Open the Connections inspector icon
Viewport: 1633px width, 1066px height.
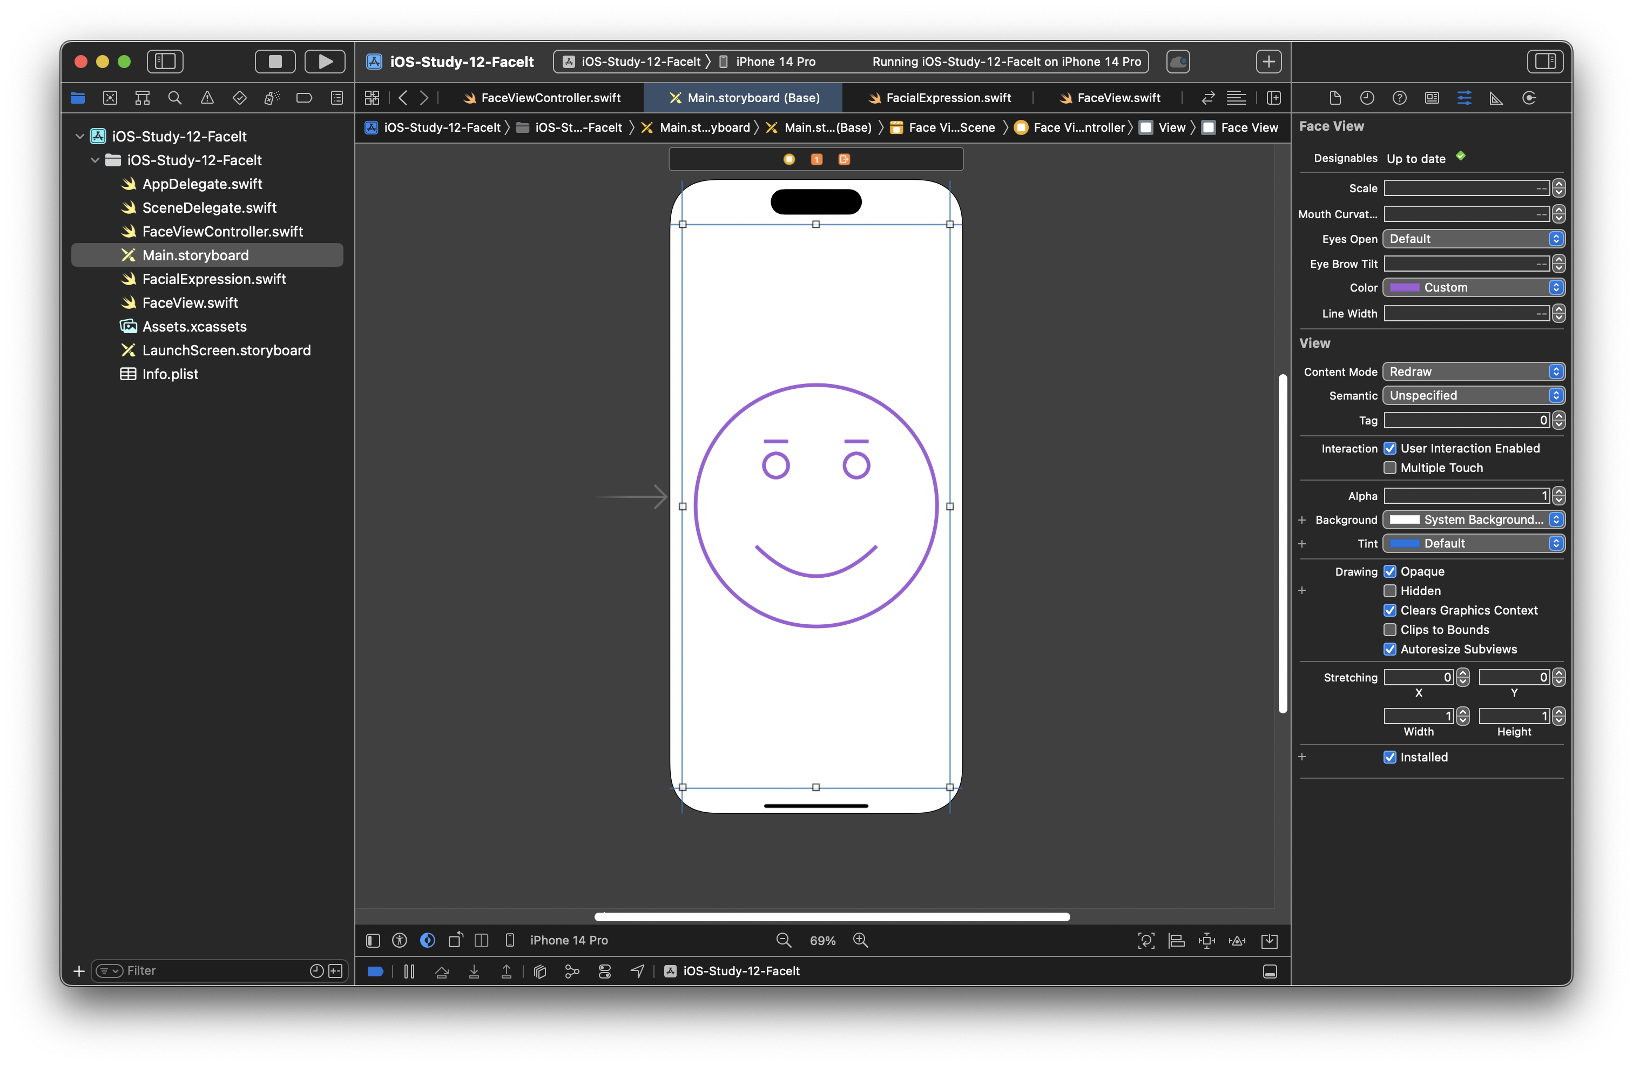(1529, 98)
